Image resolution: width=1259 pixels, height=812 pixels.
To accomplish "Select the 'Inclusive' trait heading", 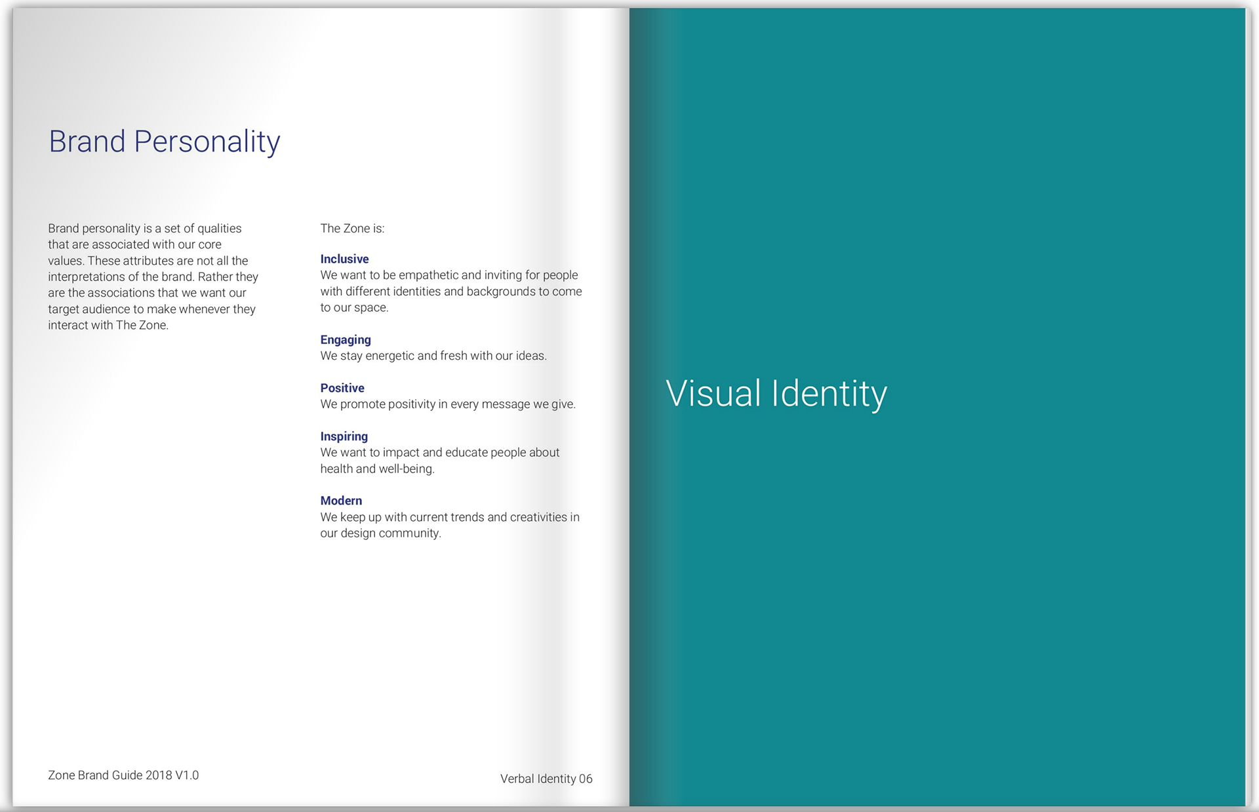I will click(344, 259).
